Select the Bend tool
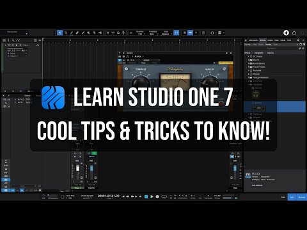The height and width of the screenshot is (230, 307). tap(95, 33)
